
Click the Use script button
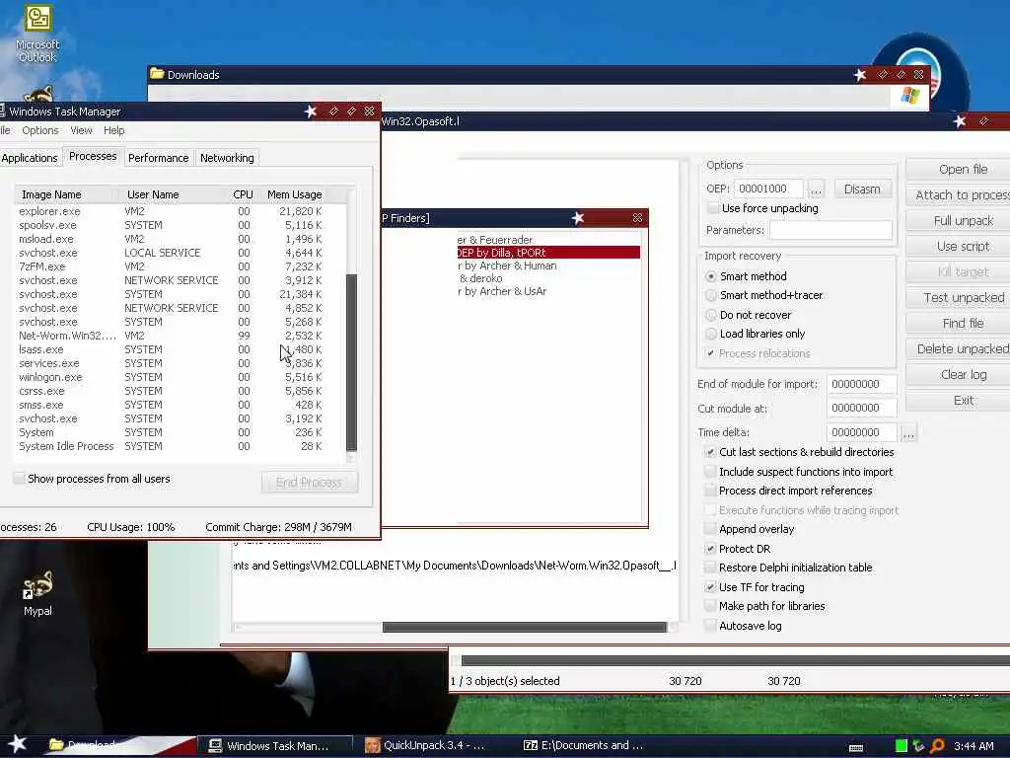[x=958, y=246]
